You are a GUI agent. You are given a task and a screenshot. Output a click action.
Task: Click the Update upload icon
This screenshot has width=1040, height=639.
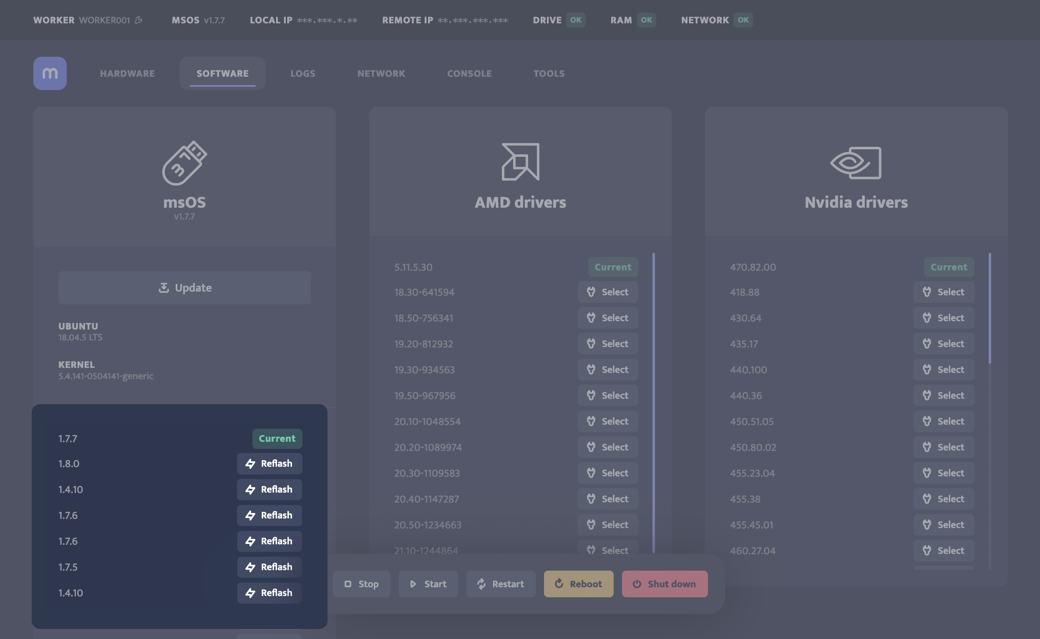coord(163,287)
